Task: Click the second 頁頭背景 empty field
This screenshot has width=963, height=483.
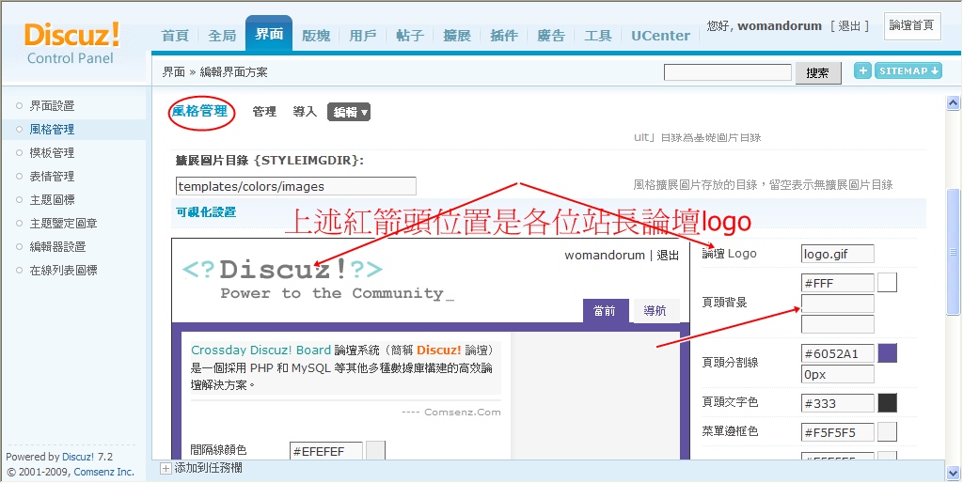Action: coord(838,304)
